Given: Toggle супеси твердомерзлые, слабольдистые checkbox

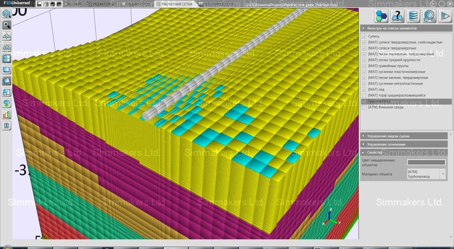Looking at the screenshot, I should click(x=364, y=42).
